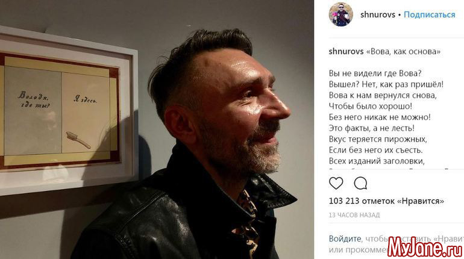Select the line 'Чтобы было хорошо!'
The width and height of the screenshot is (464, 259).
click(x=371, y=106)
